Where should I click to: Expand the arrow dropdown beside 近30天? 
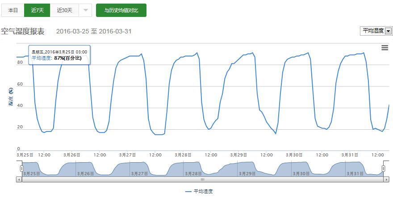(x=86, y=10)
